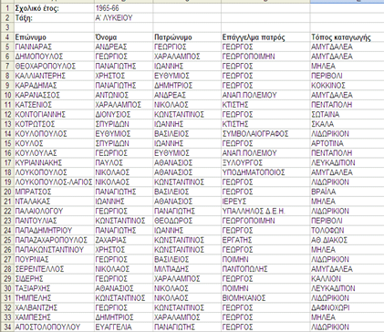Select the origin cell ΣΩΤΑΙΝΑ

[x=347, y=115]
